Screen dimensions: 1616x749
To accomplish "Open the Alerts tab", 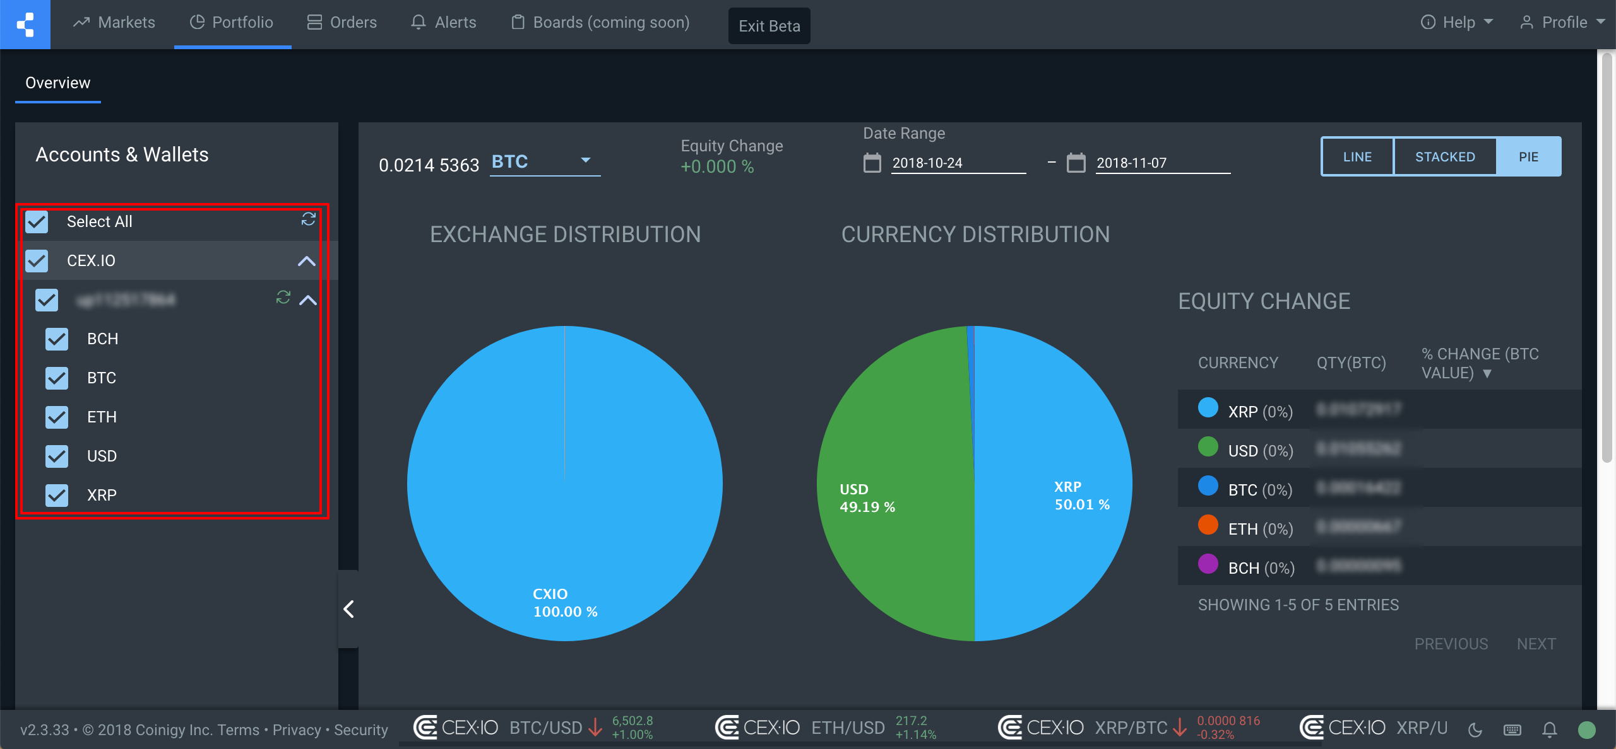I will (444, 23).
